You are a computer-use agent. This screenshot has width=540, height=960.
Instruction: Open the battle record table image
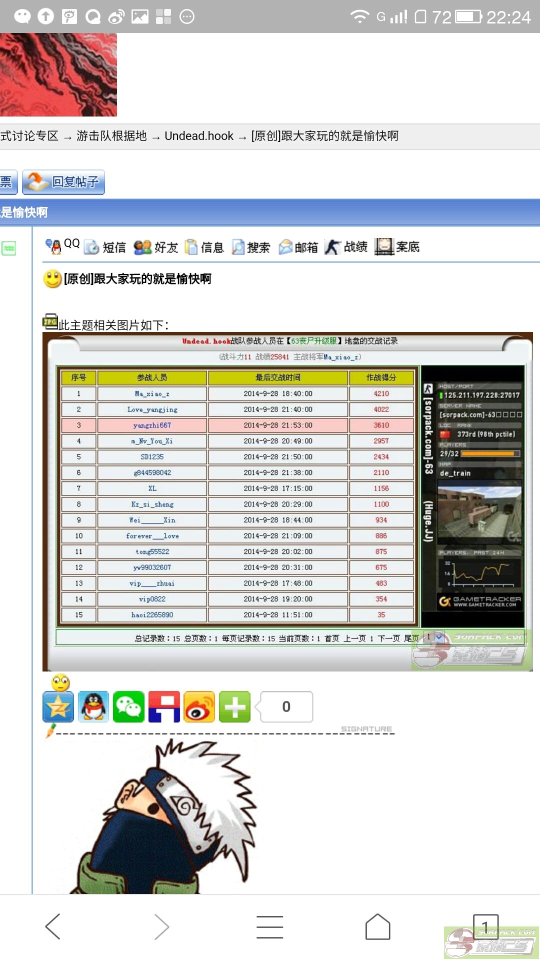(287, 501)
